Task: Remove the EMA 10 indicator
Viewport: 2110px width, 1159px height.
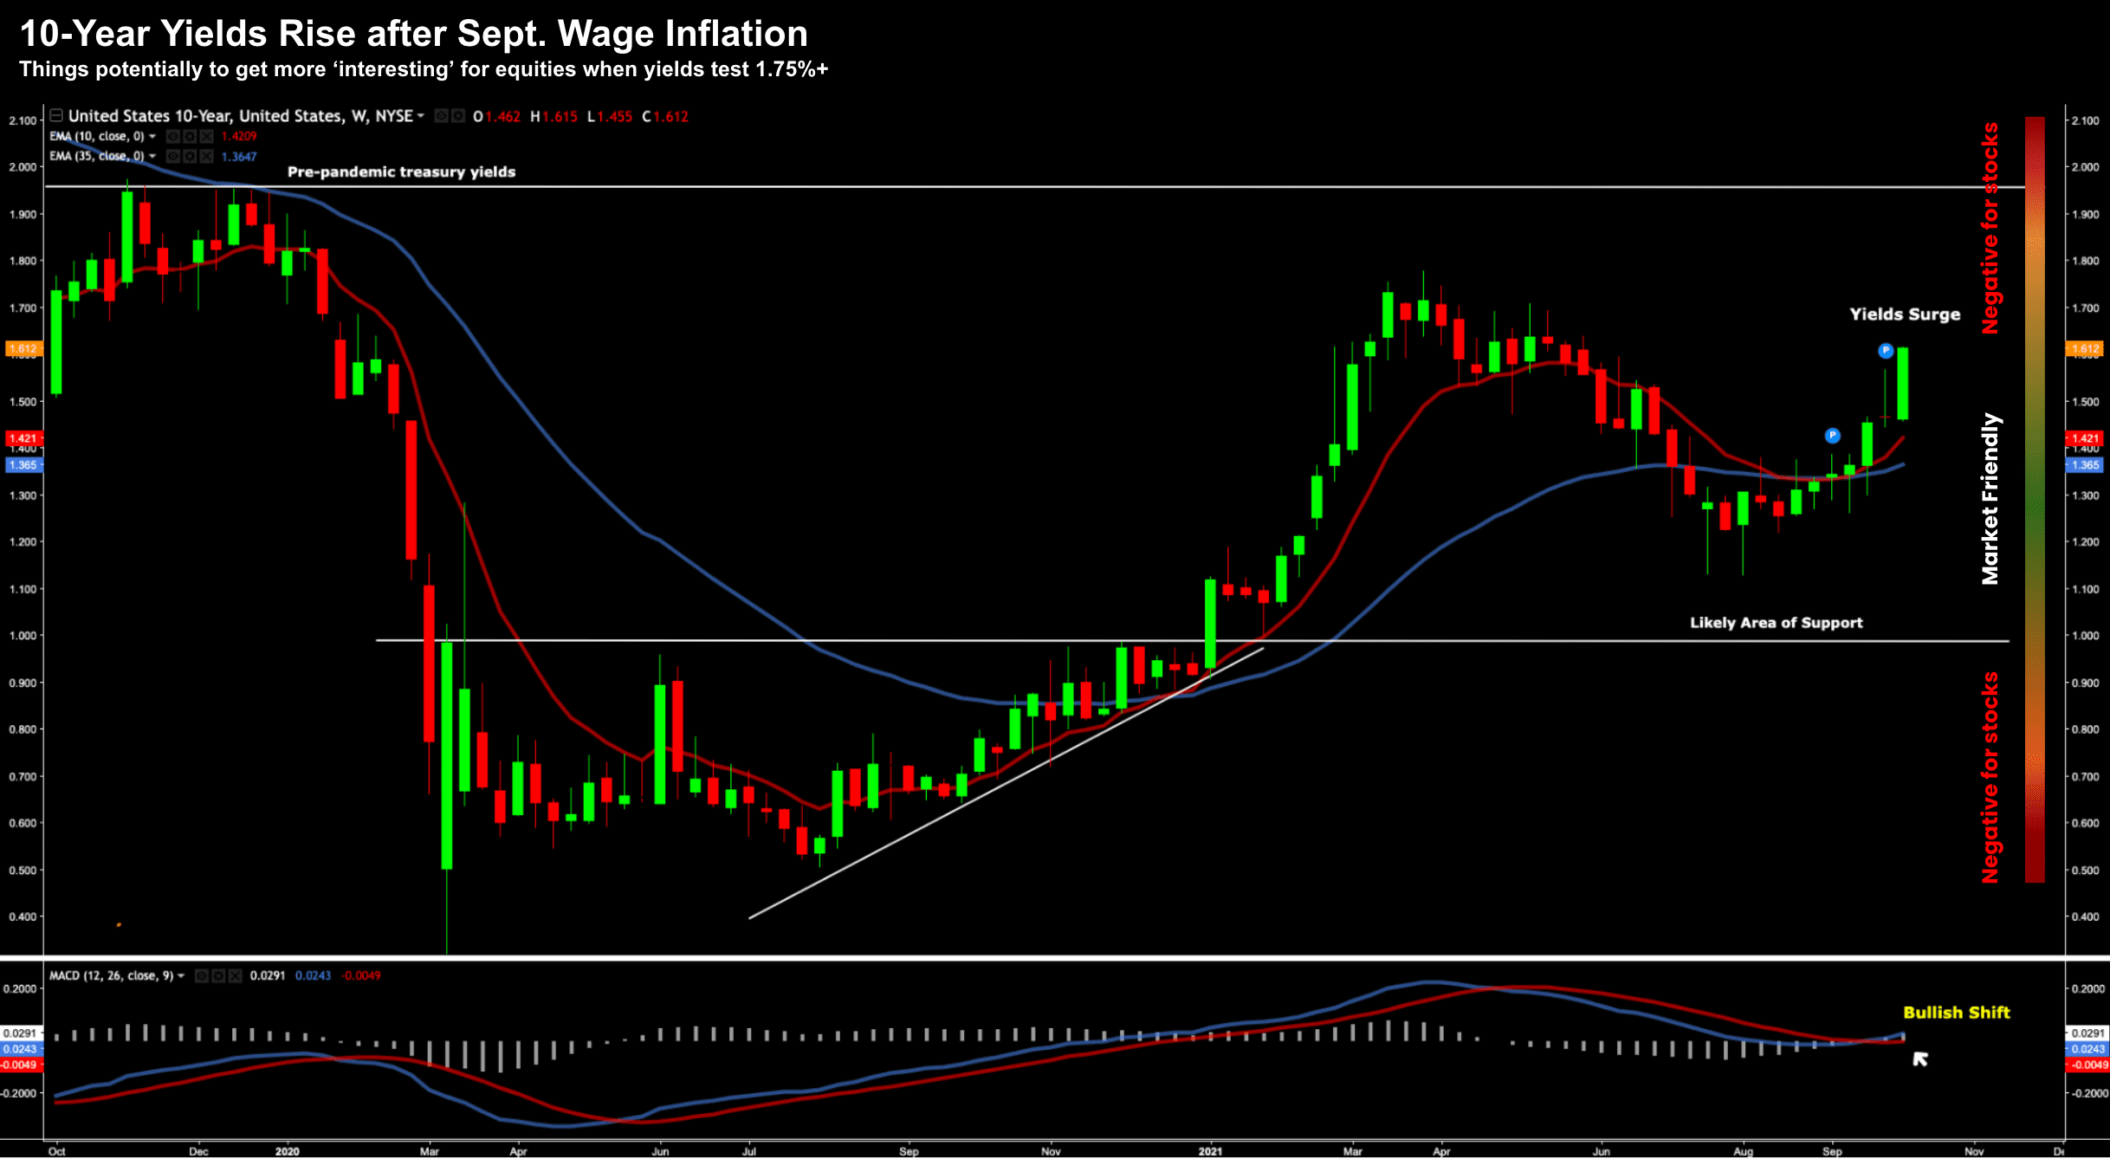Action: [x=206, y=136]
